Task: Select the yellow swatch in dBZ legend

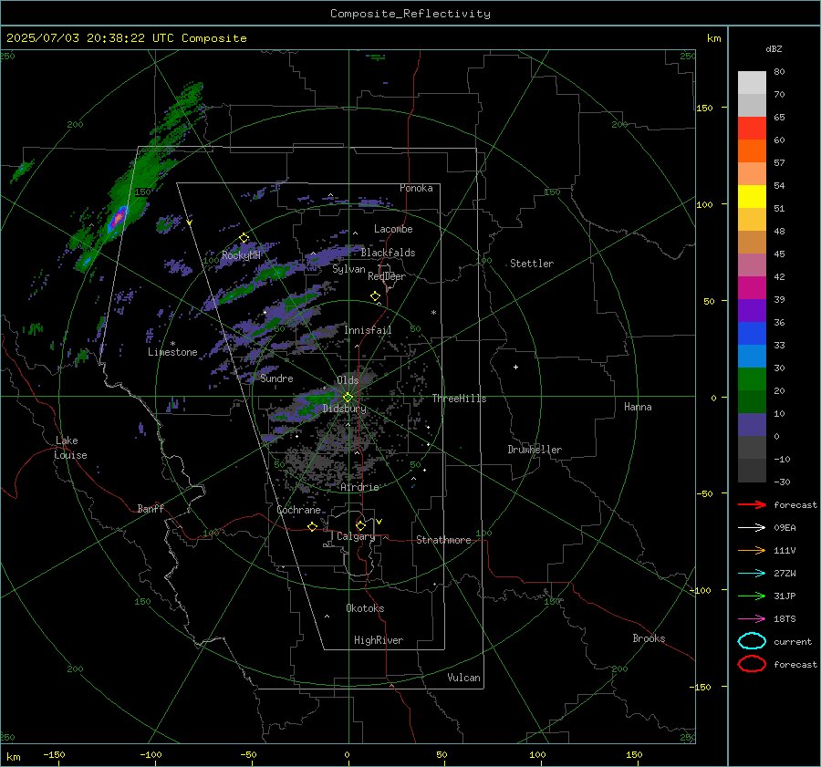Action: point(752,196)
